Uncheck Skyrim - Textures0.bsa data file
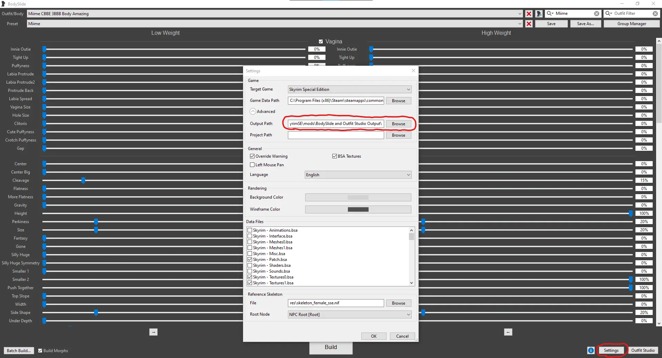Viewport: 662px width, 358px height. 250,277
